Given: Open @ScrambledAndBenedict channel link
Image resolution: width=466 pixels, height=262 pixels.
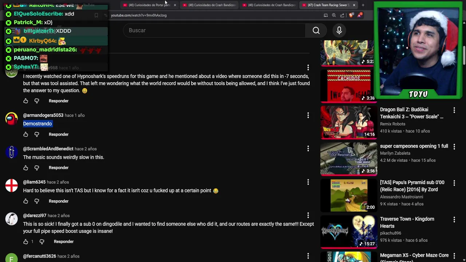Looking at the screenshot, I should coord(48,149).
